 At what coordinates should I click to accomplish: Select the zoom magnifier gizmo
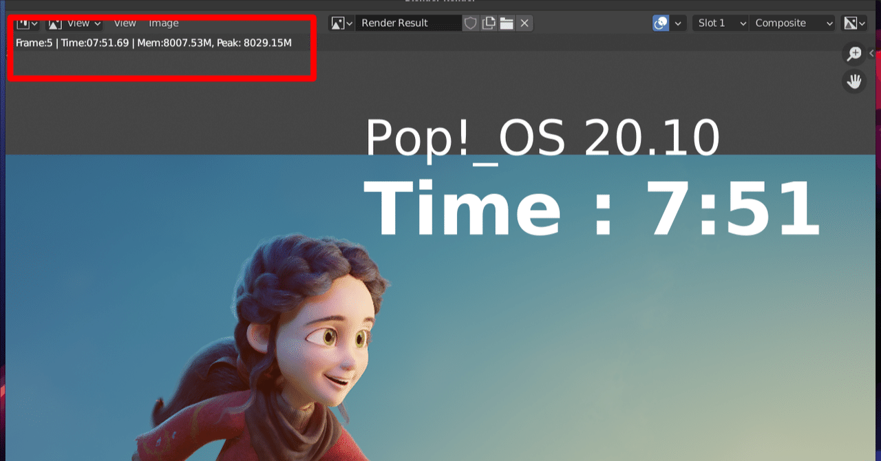(x=853, y=54)
